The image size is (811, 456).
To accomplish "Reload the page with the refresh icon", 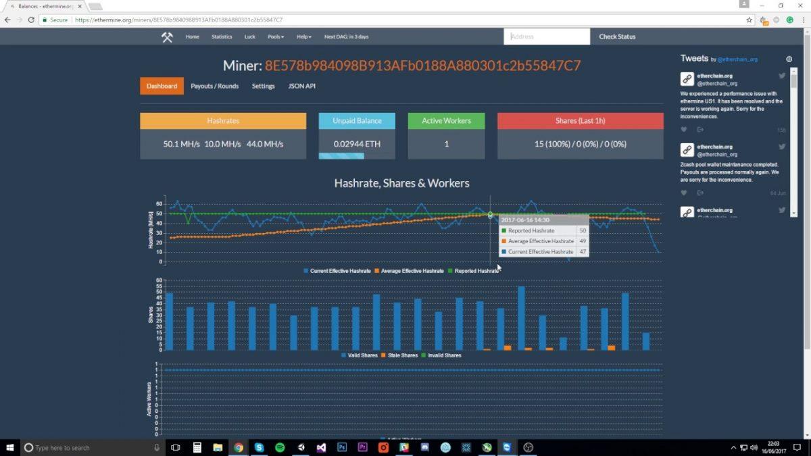I will (31, 20).
